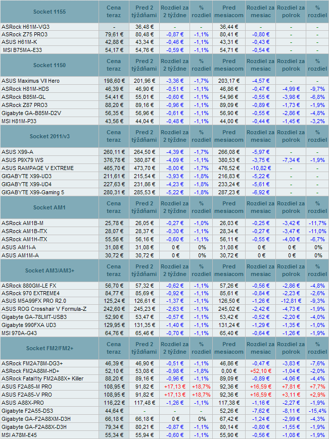Select ASRock B85M-GL product name
Image resolution: width=329 pixels, height=439 pixels.
[23, 97]
